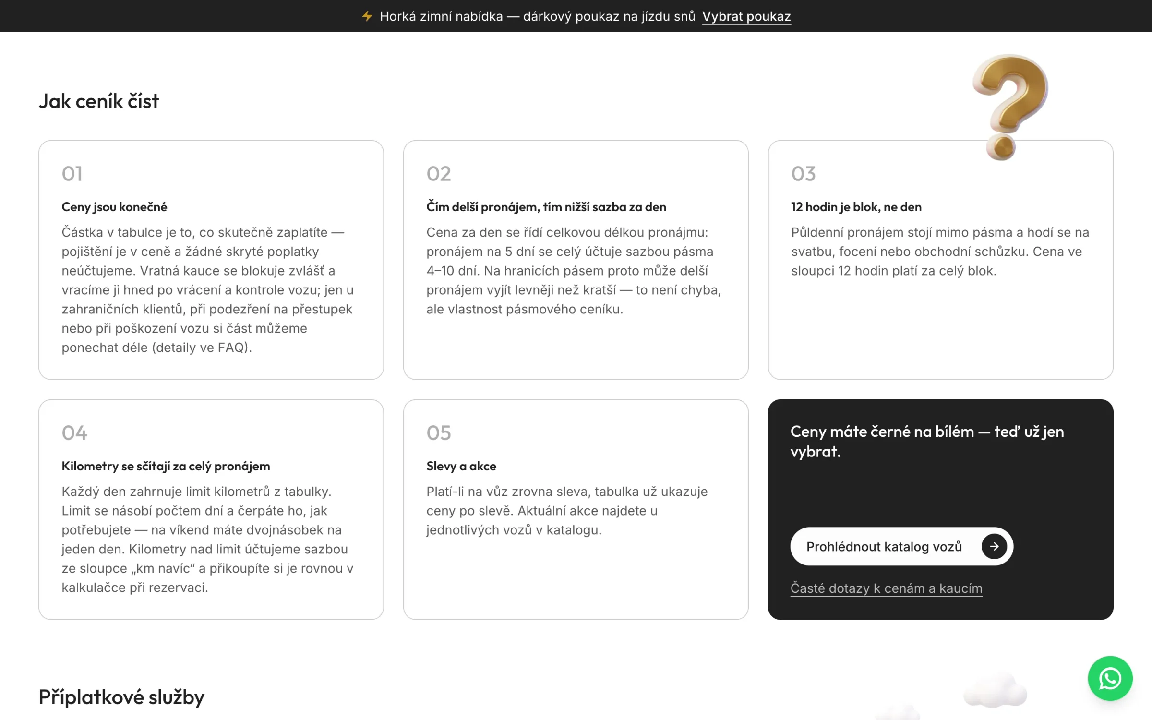
Task: Click paragraph starting "Částka v tabulce je to"
Action: 208,290
